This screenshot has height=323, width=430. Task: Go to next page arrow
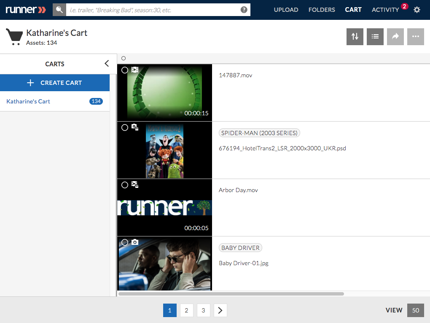[x=220, y=310]
